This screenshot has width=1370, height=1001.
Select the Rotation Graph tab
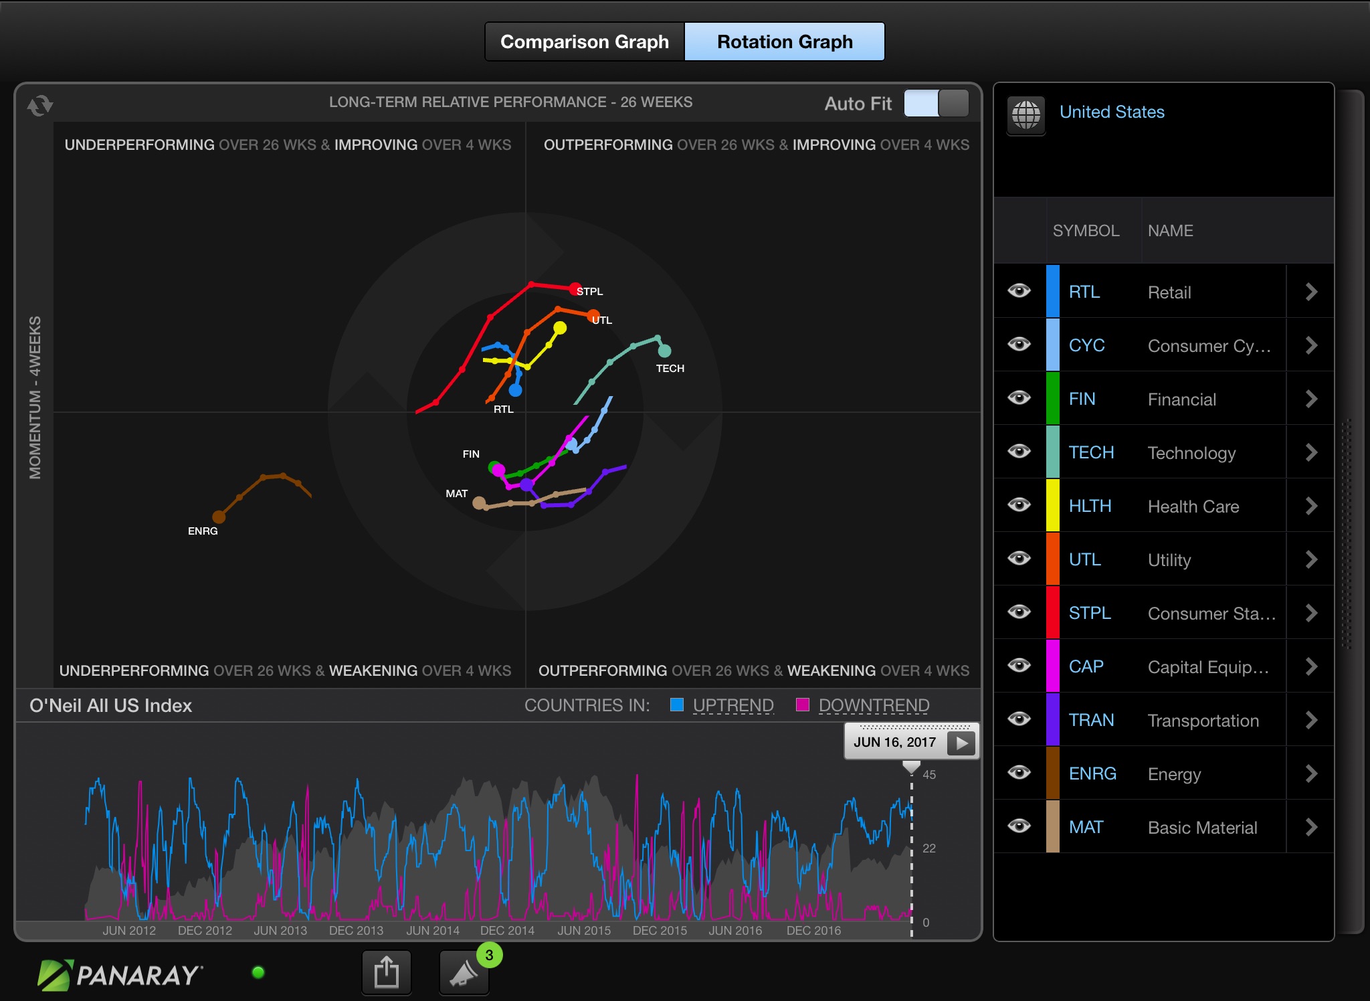click(785, 42)
